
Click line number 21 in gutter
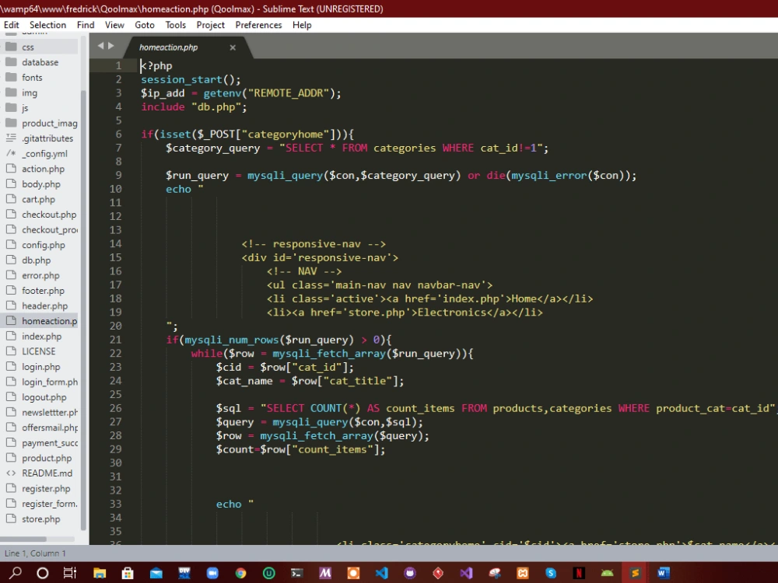(x=116, y=340)
